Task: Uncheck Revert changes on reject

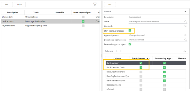Action: pyautogui.click(x=130, y=44)
